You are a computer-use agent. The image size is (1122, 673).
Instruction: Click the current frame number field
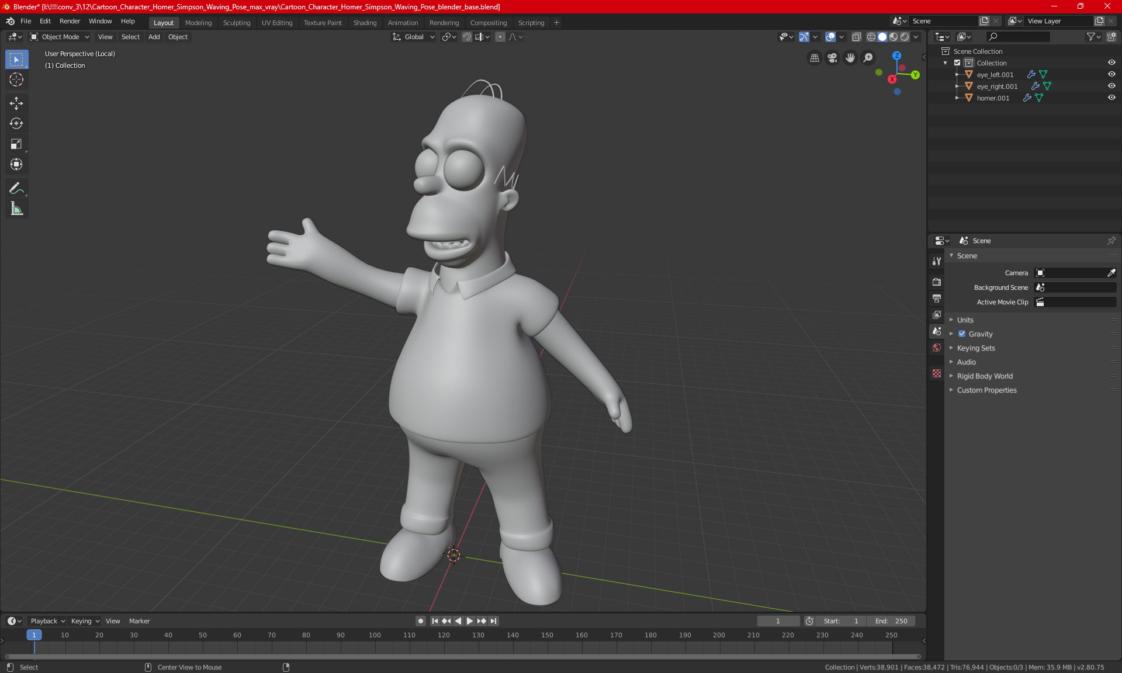pos(778,621)
